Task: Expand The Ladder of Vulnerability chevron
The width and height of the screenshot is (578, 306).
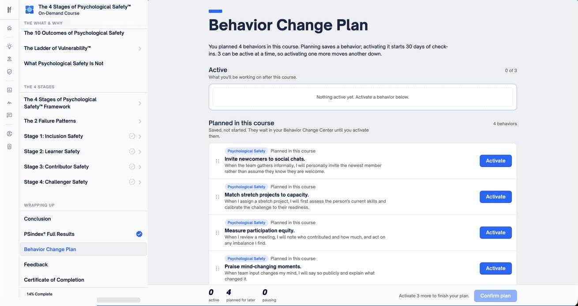Action: (140, 49)
